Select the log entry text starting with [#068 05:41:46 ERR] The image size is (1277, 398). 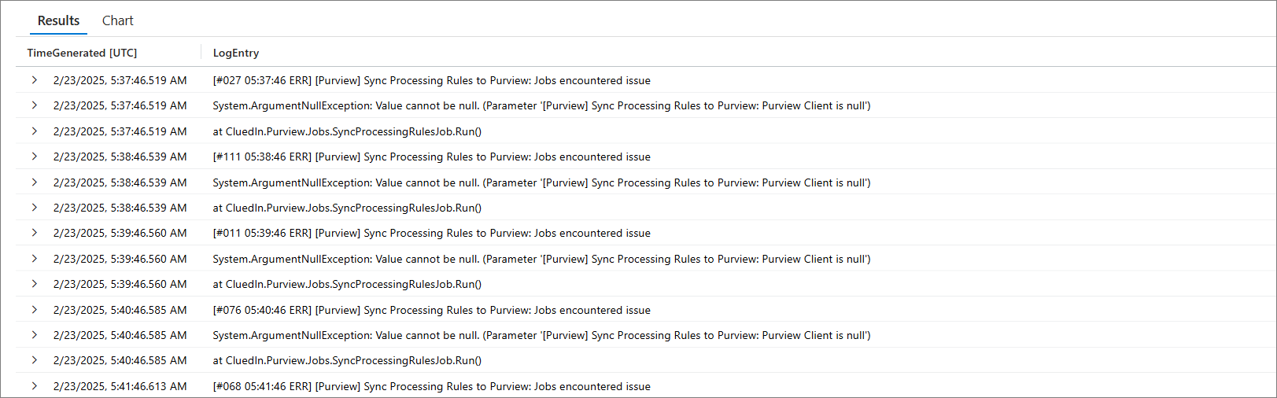point(432,386)
